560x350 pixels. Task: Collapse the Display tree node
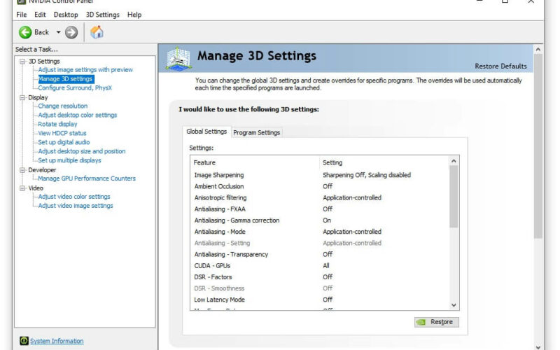[x=22, y=97]
